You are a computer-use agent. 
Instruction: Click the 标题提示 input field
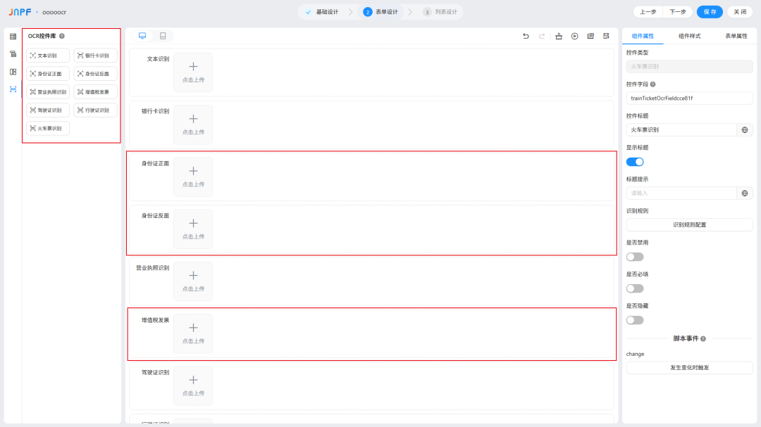click(x=681, y=193)
